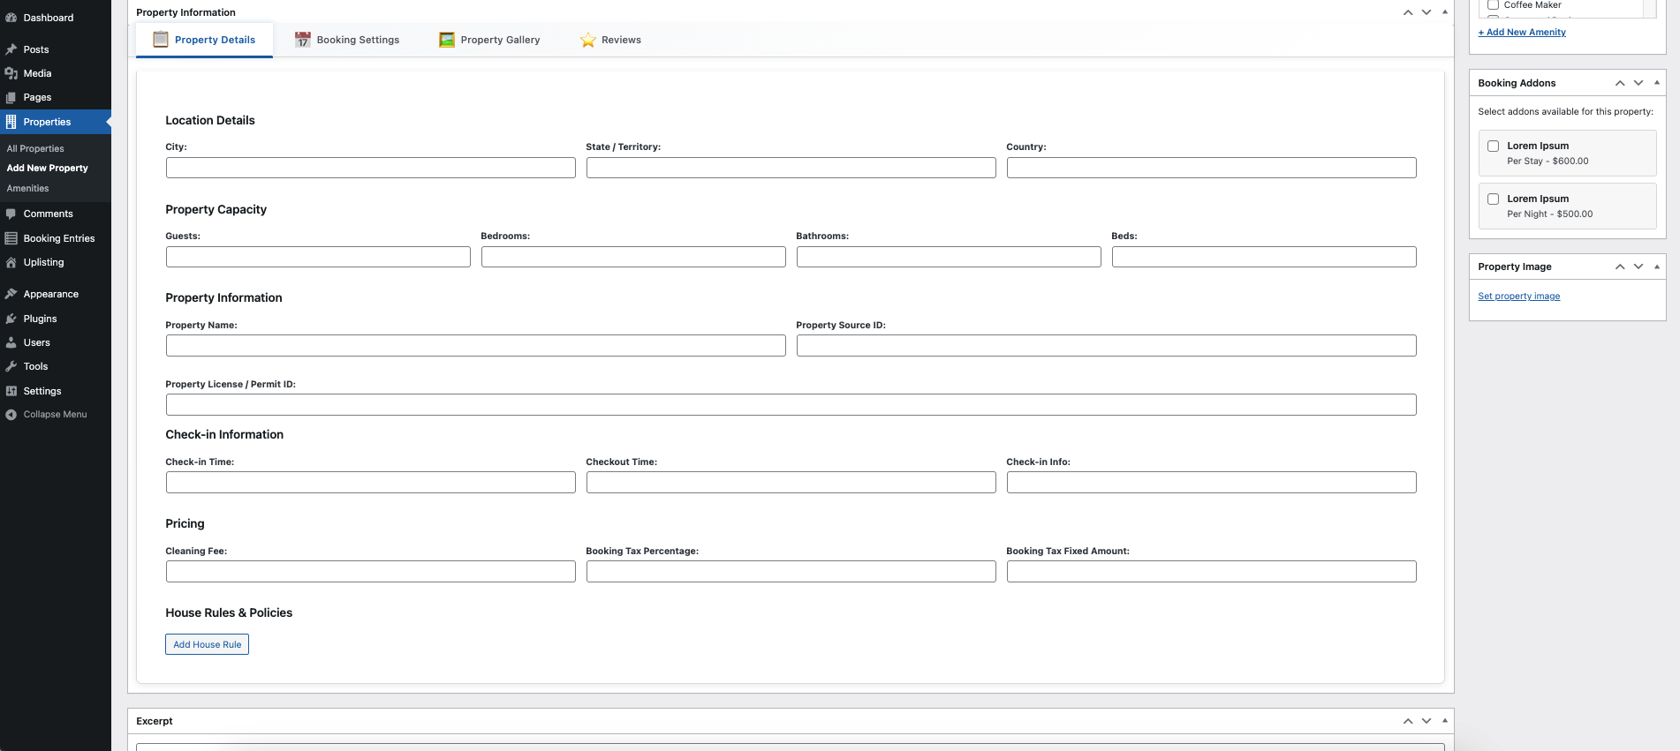This screenshot has width=1680, height=751.
Task: Move Property Information panel down
Action: pyautogui.click(x=1426, y=12)
